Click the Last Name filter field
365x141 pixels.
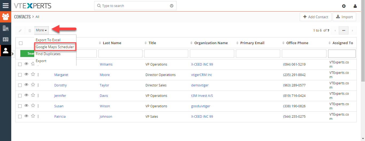(120, 54)
